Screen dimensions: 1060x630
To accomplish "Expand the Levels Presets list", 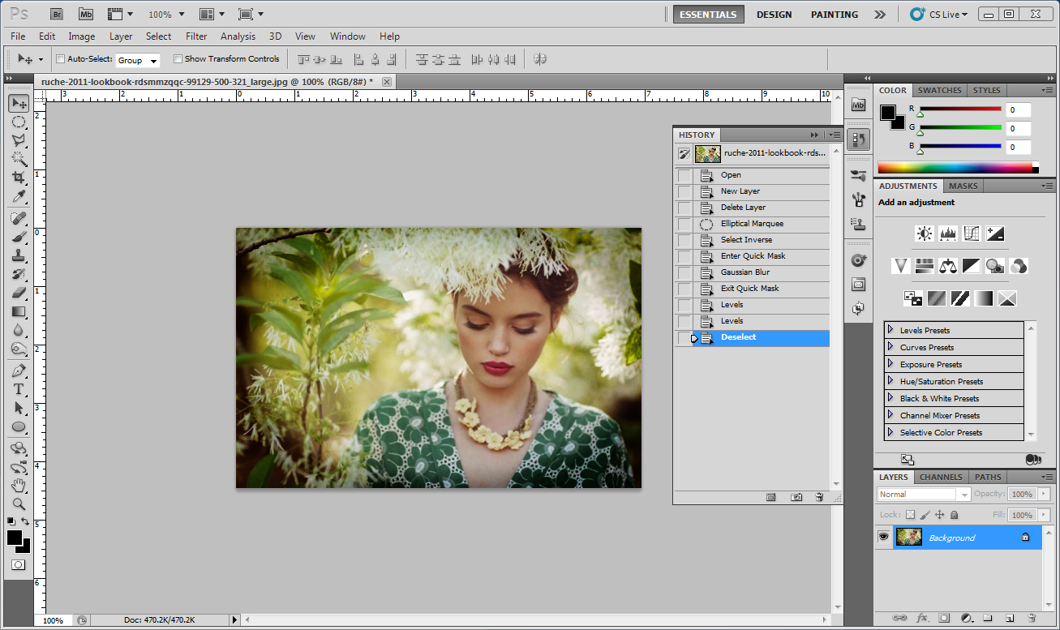I will pyautogui.click(x=890, y=330).
